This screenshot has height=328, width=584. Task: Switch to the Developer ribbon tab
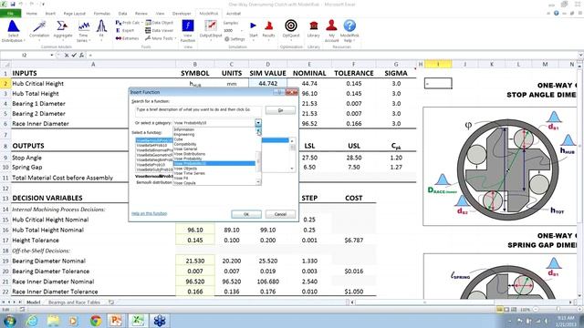point(182,14)
